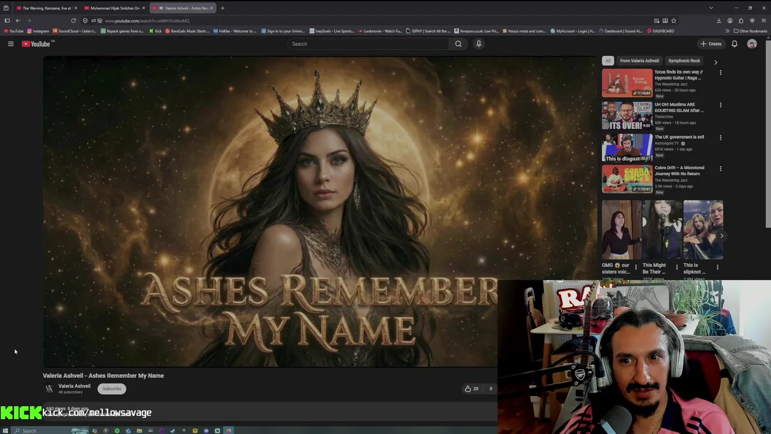Screen dimensions: 771x434
Task: Open options for the Cobra Drift video
Action: 720,168
